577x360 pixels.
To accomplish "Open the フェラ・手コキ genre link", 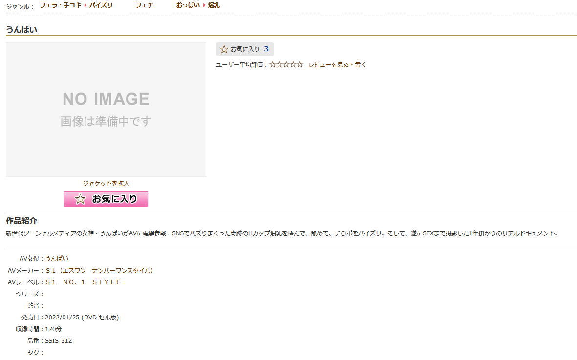I will 61,5.
